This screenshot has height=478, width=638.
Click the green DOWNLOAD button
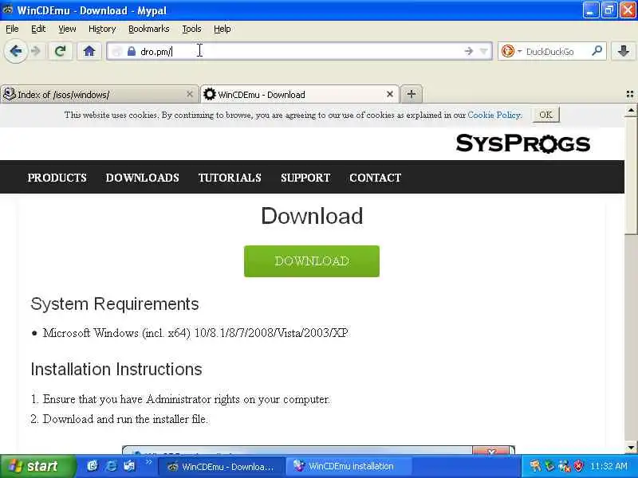(312, 261)
